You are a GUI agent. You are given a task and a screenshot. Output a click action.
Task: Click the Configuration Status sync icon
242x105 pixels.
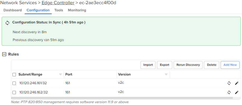pos(7,23)
